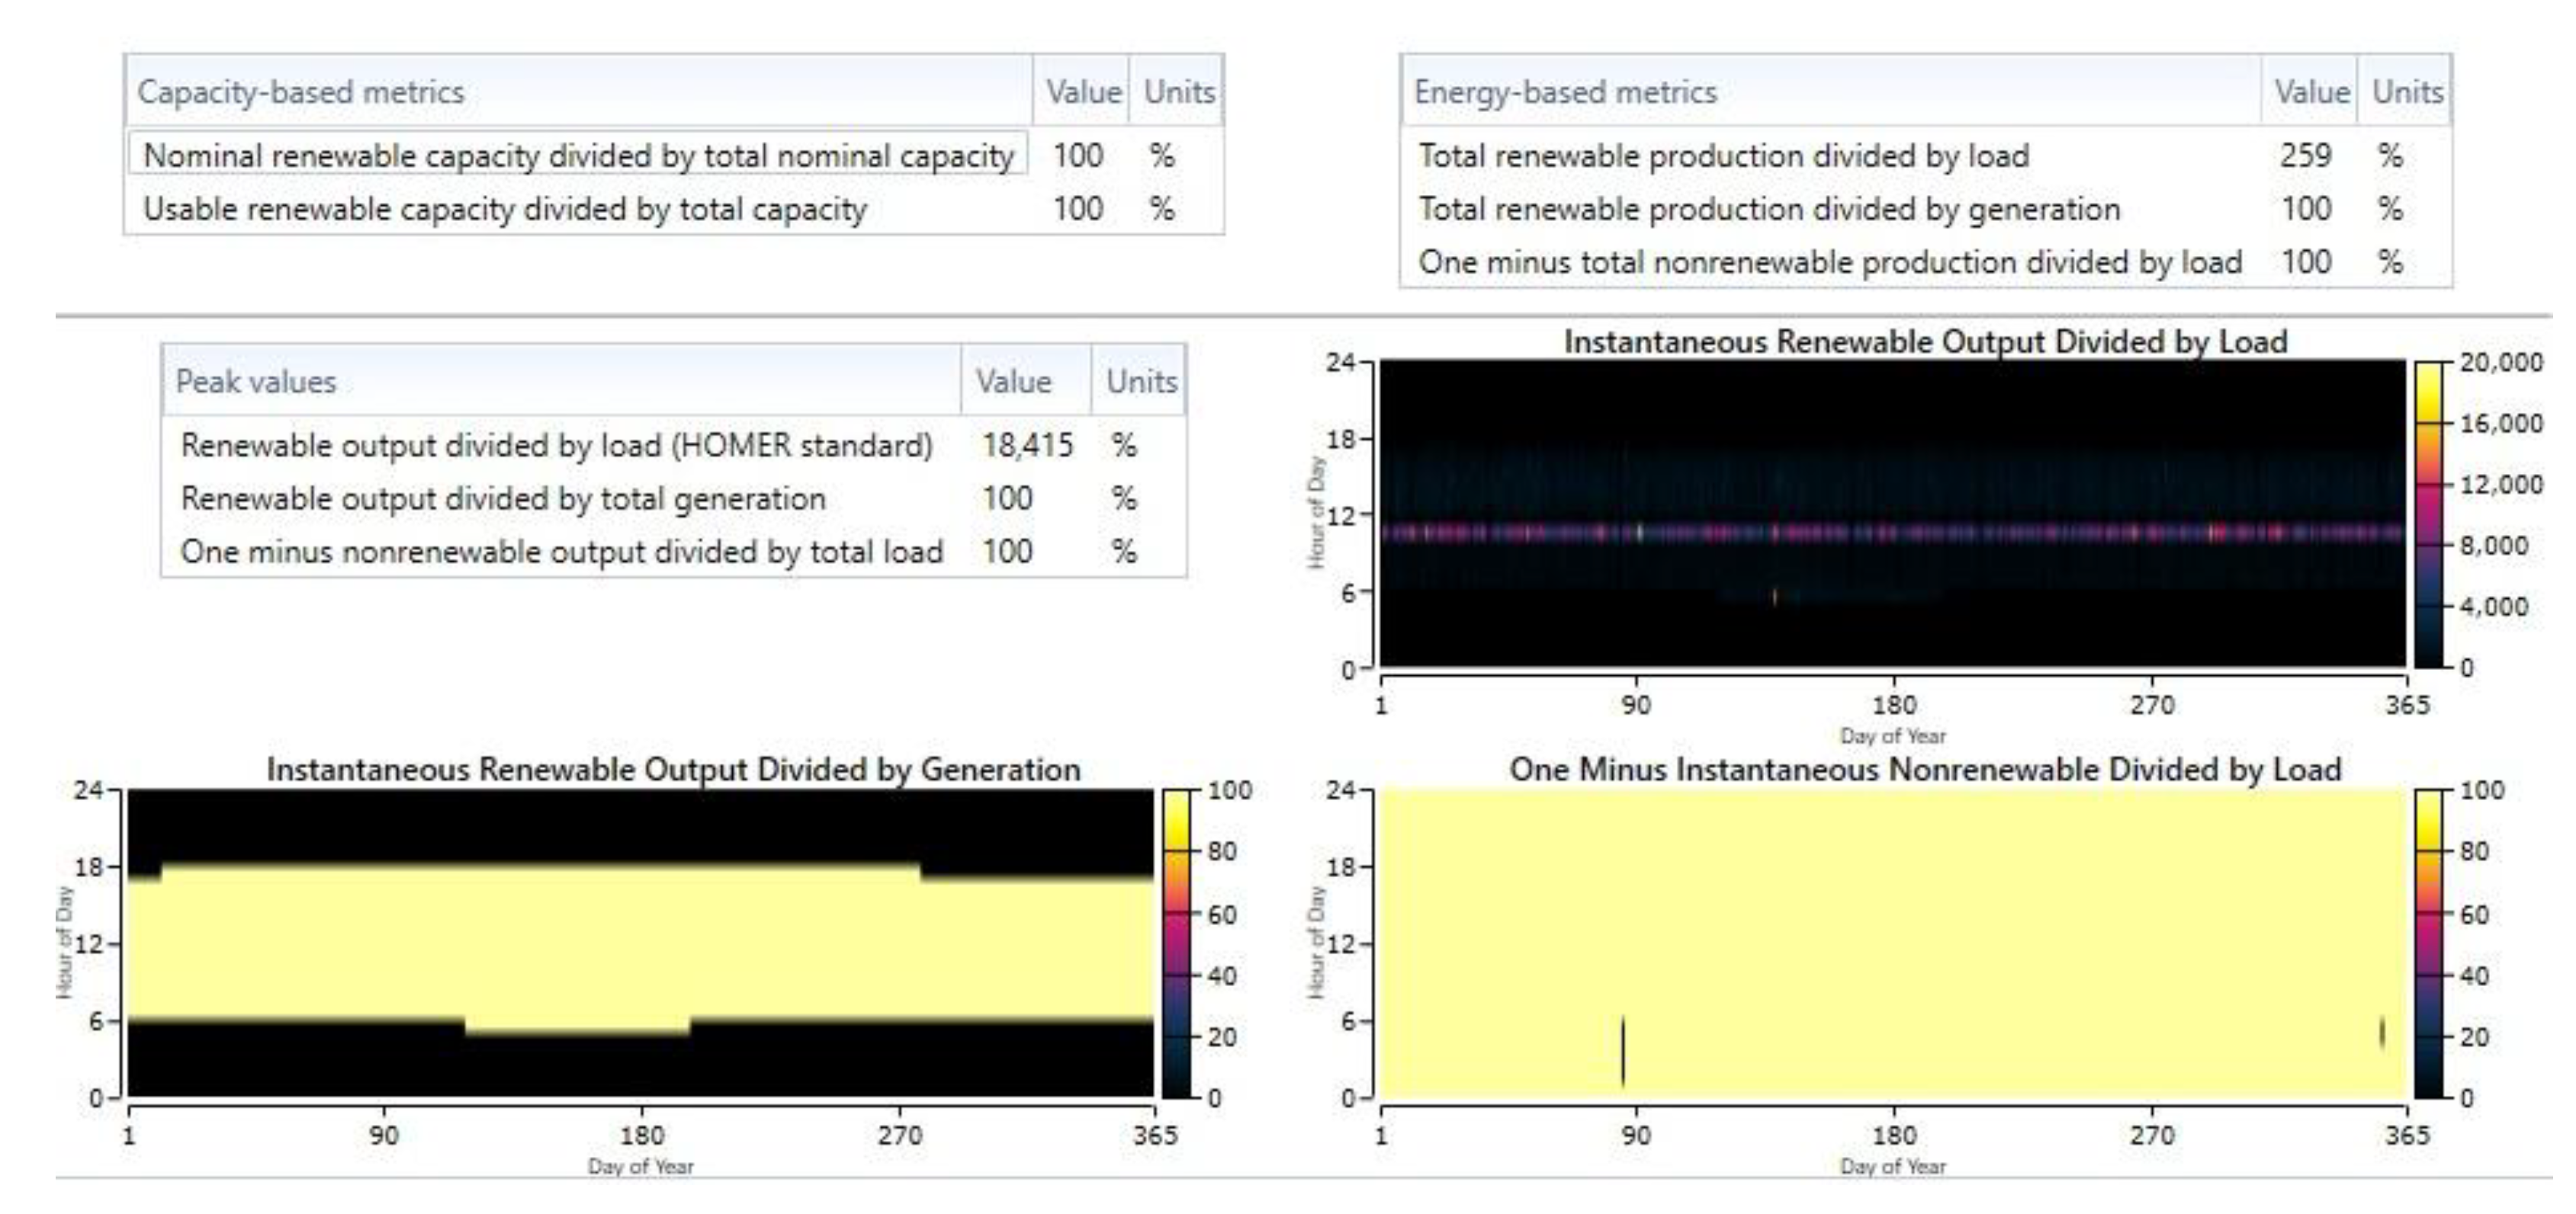This screenshot has height=1214, width=2576.
Task: Click the Units header of the Peak values table
Action: coord(1141,382)
